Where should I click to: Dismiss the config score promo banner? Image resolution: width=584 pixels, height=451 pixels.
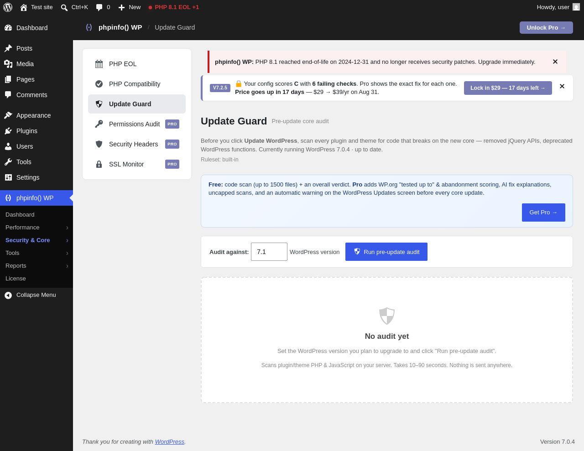click(562, 86)
